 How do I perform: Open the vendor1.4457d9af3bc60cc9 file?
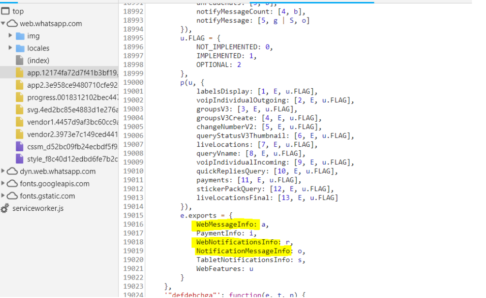(73, 122)
